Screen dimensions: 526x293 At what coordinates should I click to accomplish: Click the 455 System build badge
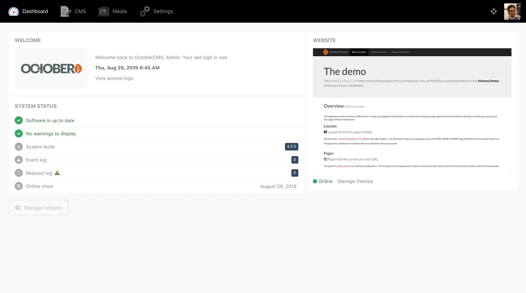291,146
